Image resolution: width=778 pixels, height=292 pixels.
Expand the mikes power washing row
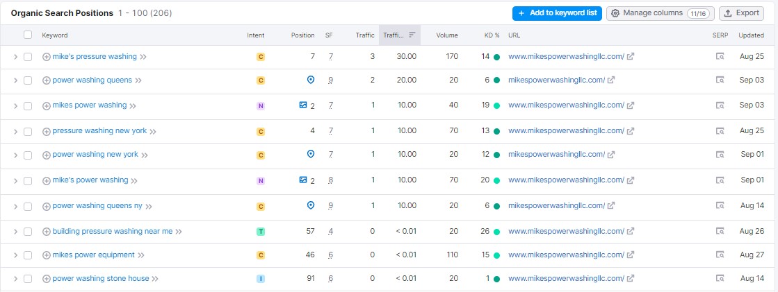(x=15, y=105)
